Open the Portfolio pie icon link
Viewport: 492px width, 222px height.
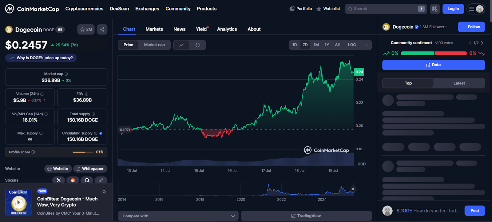coord(301,9)
